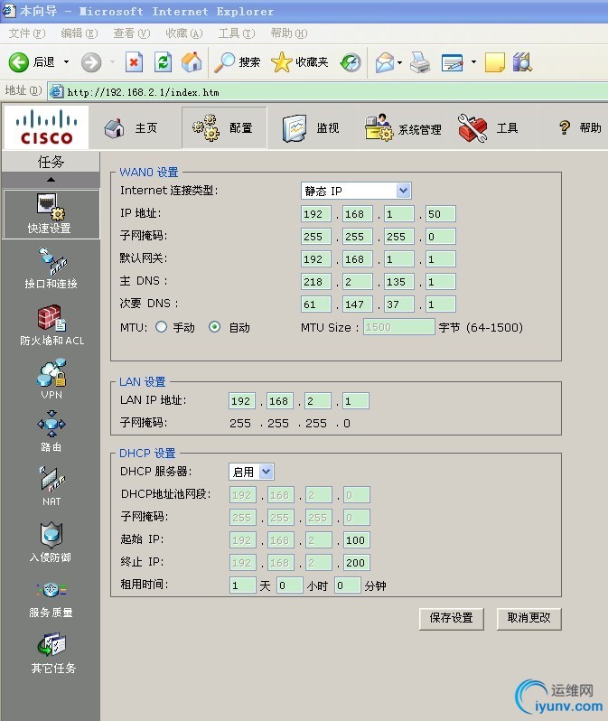The image size is (608, 721).
Task: Click 主 DNS first octet field 218
Action: (x=316, y=281)
